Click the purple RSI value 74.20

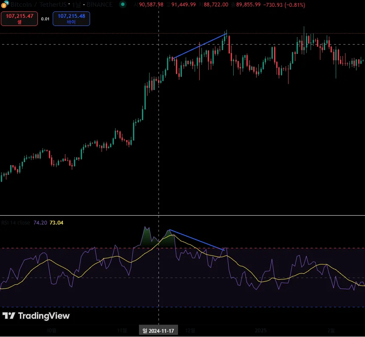[40, 222]
